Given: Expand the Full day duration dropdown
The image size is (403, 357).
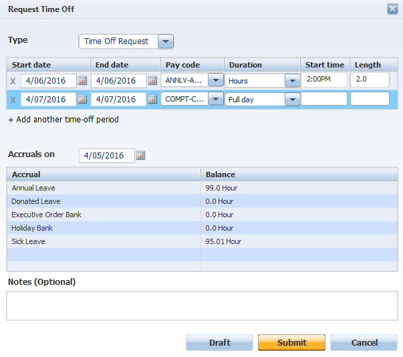Looking at the screenshot, I should click(292, 99).
